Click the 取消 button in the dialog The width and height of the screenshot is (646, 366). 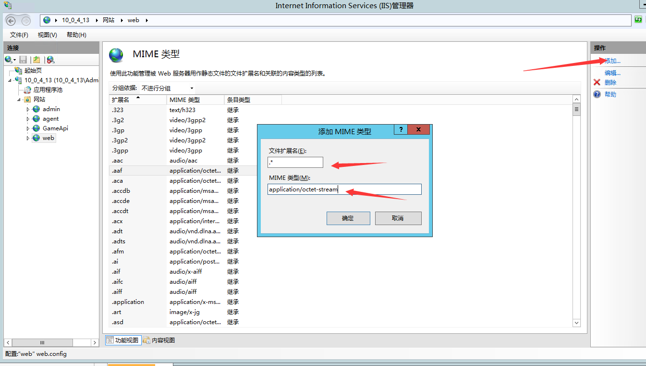[x=398, y=218]
